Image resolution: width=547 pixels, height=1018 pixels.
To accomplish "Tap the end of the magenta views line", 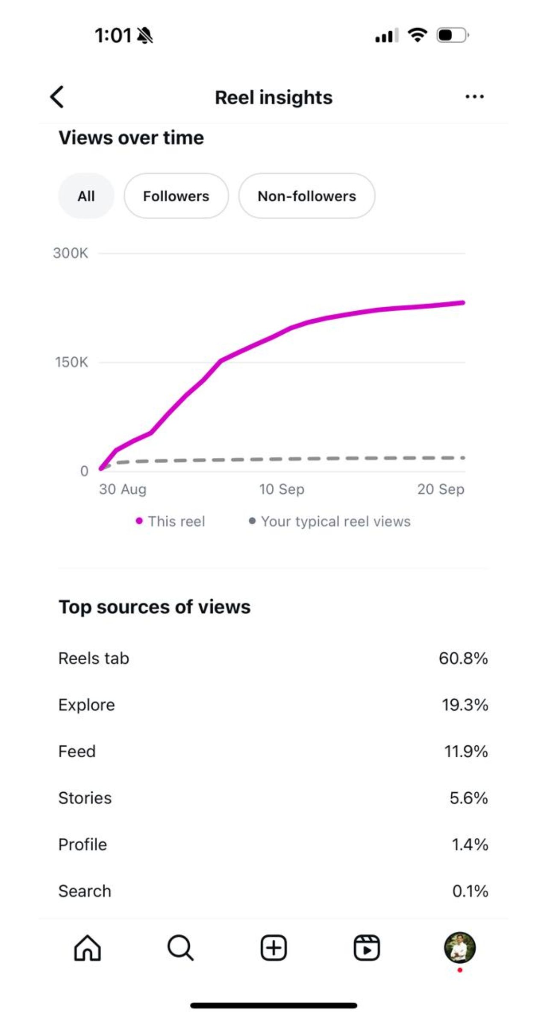I will pyautogui.click(x=462, y=303).
